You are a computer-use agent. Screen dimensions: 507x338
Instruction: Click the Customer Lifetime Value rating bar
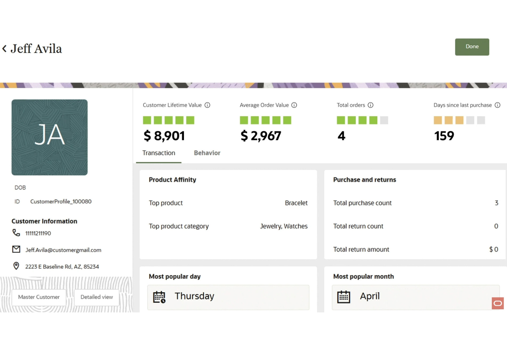(168, 120)
